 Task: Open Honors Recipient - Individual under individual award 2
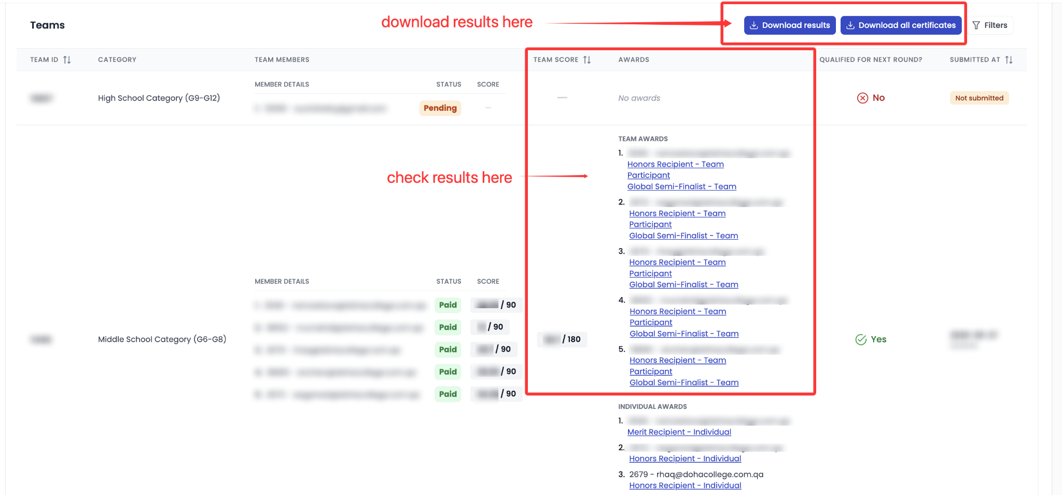pos(685,459)
